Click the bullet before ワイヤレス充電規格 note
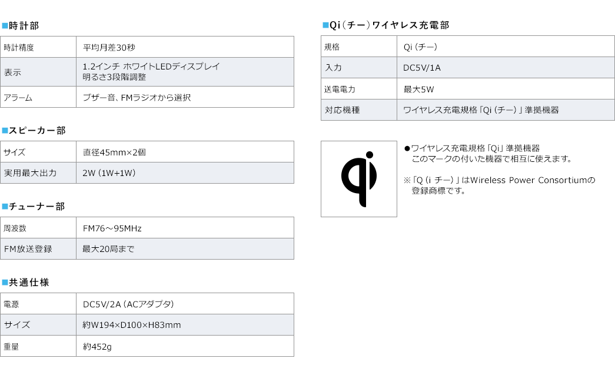 407,148
